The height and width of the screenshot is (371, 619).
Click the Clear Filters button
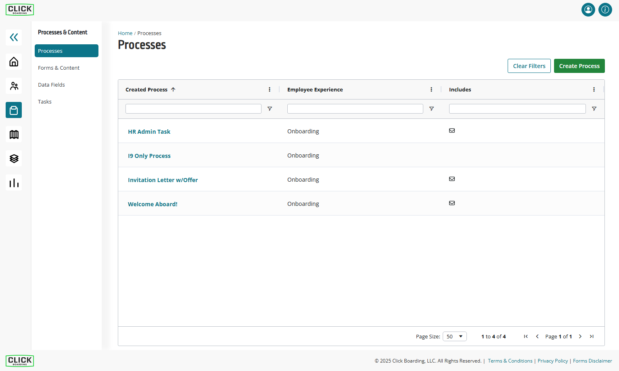(529, 66)
